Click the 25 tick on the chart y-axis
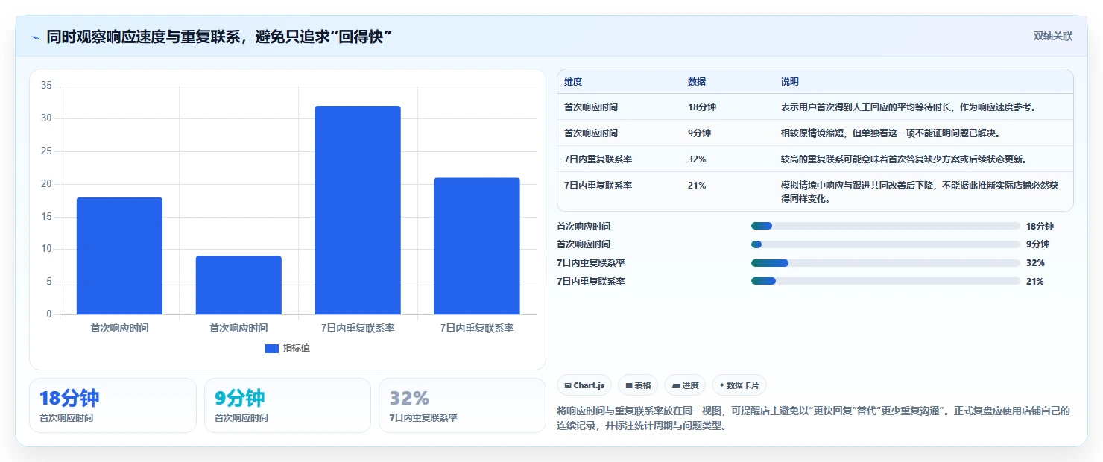This screenshot has height=462, width=1103. tap(46, 151)
